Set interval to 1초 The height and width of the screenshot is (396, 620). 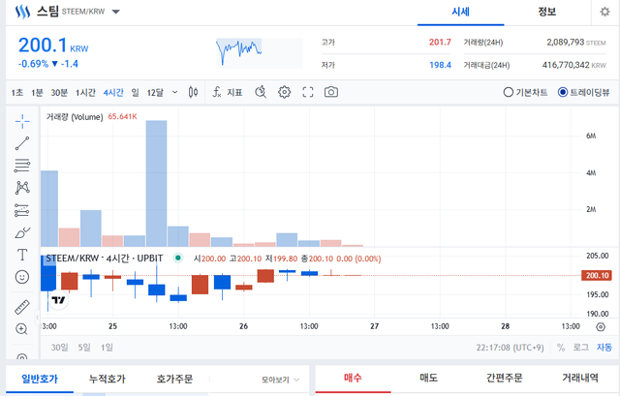(x=17, y=93)
